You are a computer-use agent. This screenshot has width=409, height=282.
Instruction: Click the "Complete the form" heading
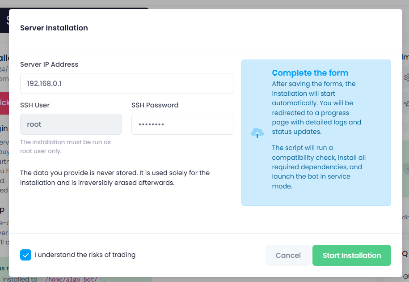coord(310,73)
